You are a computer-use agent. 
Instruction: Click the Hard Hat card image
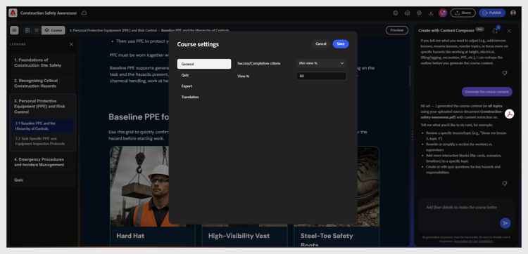point(139,186)
